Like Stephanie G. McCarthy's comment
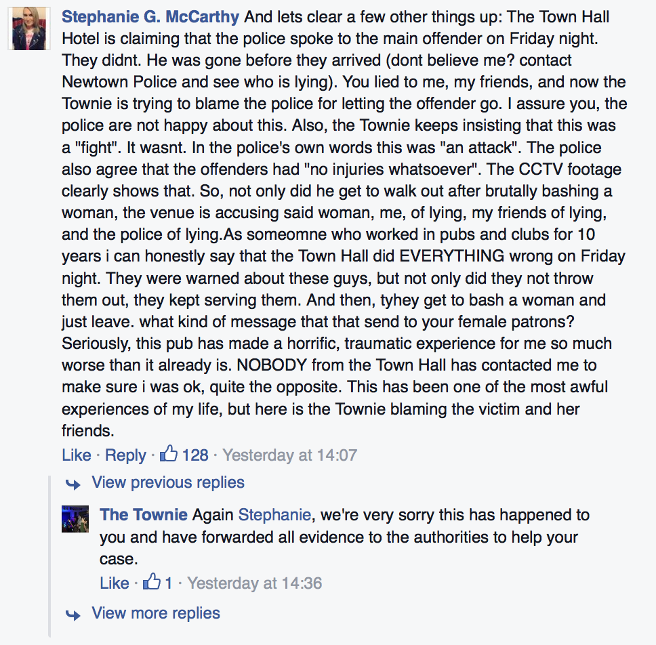656x645 pixels. (x=76, y=455)
